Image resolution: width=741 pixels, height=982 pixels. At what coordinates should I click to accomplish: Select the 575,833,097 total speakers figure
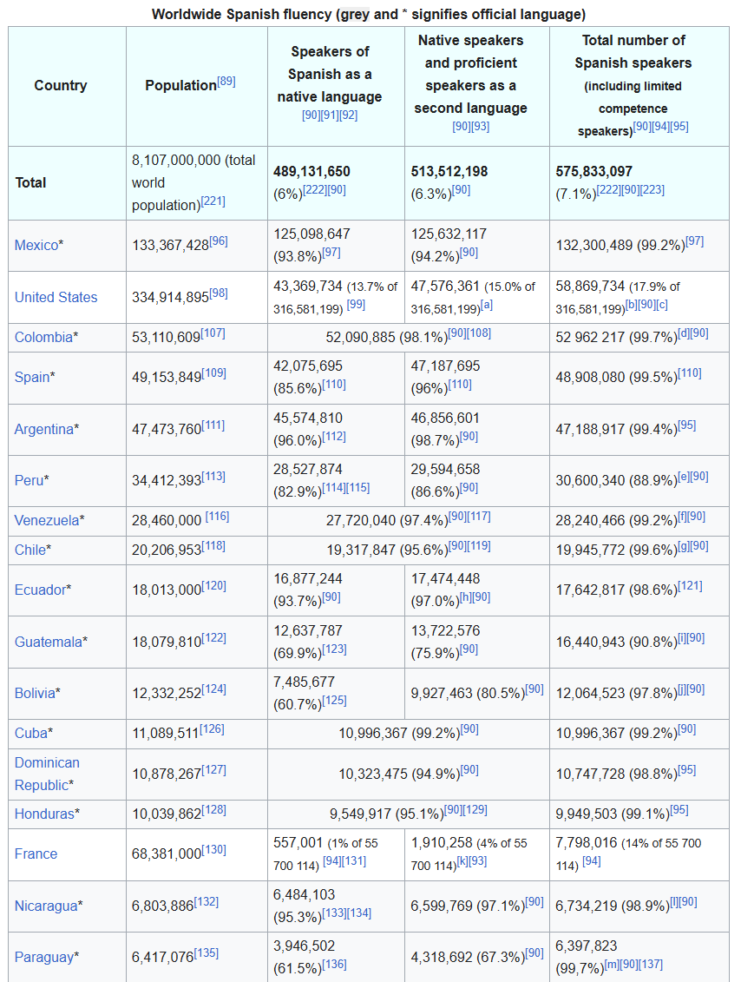(593, 172)
